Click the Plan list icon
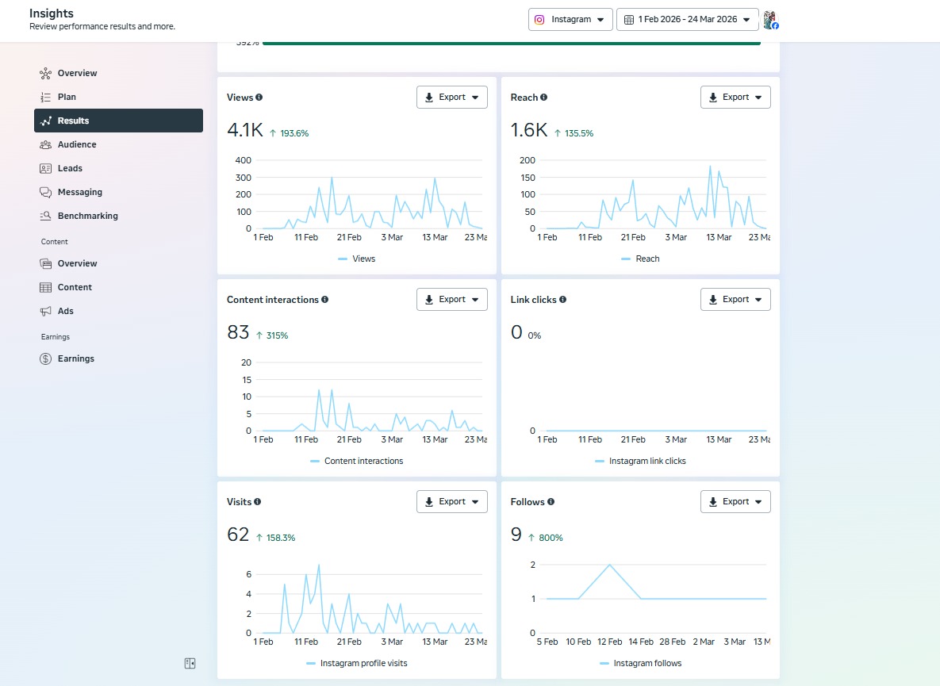Image resolution: width=940 pixels, height=686 pixels. click(x=45, y=97)
